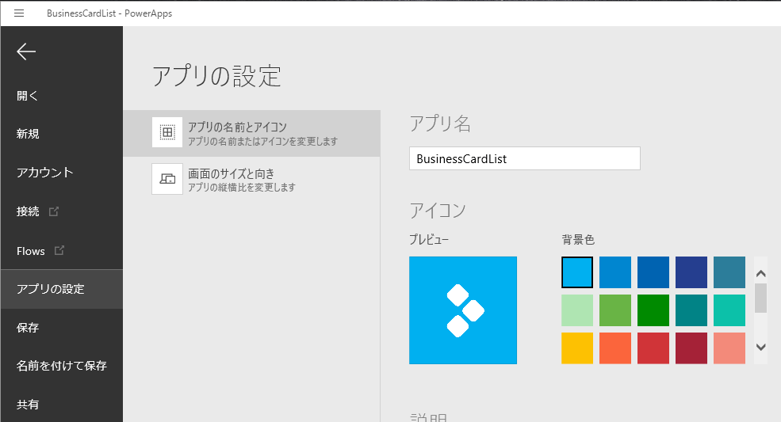Open the hamburger menu in title bar
Screen dimensions: 781x422
19,13
